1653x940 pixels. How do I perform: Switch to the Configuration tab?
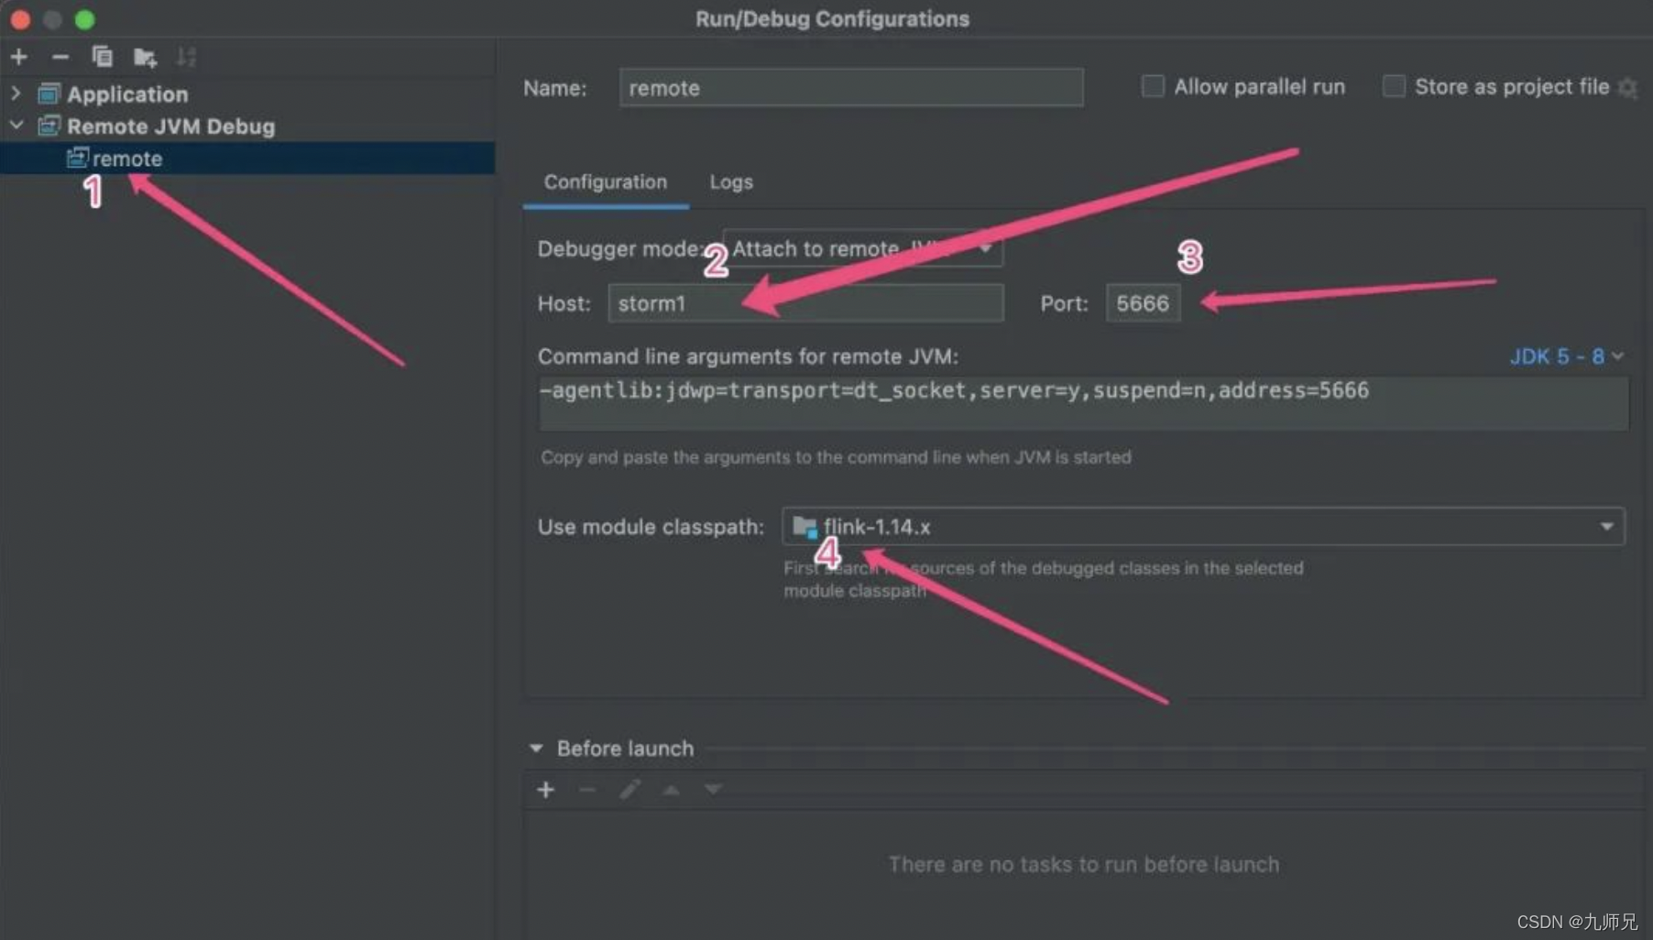tap(606, 181)
